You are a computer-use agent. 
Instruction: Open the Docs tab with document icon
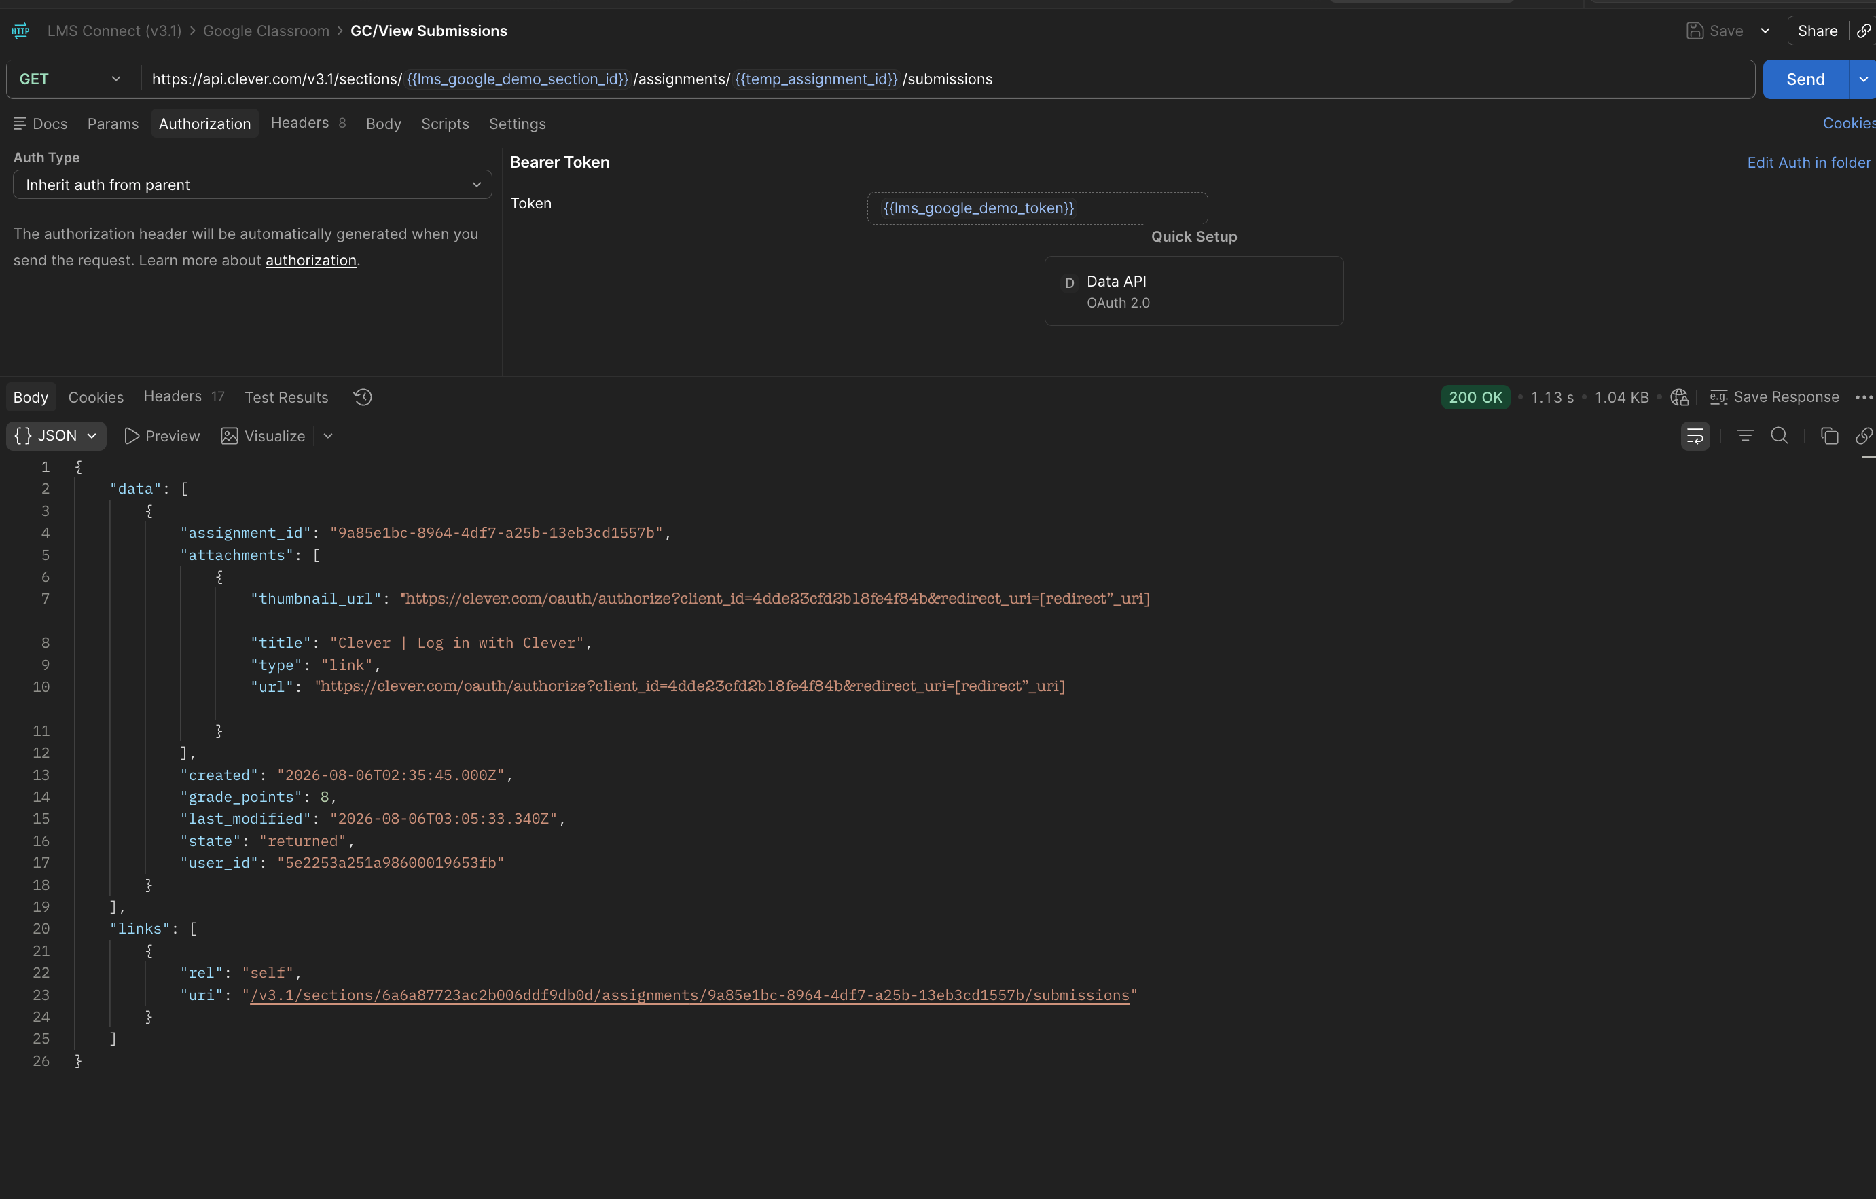point(41,124)
